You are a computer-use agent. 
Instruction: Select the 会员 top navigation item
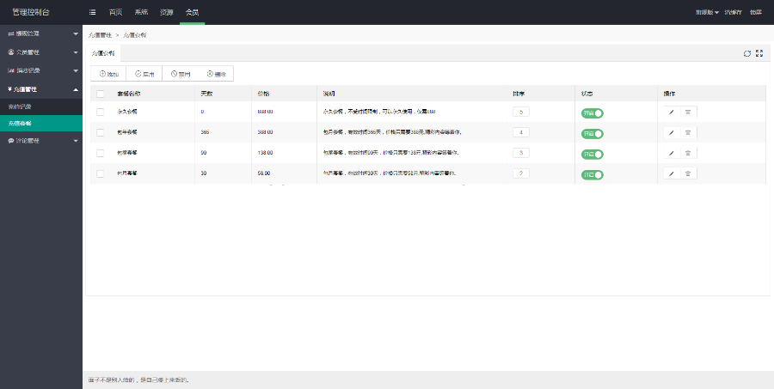click(x=192, y=12)
